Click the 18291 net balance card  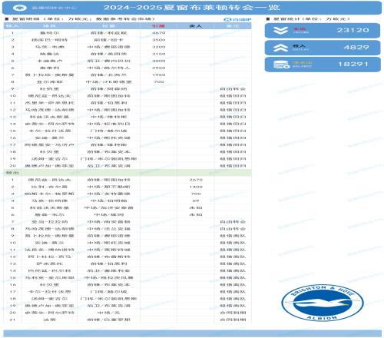click(x=323, y=65)
